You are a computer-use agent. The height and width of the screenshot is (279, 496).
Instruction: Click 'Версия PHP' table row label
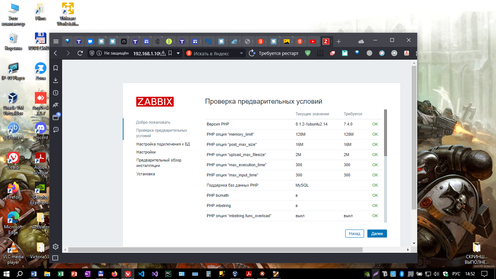(218, 124)
